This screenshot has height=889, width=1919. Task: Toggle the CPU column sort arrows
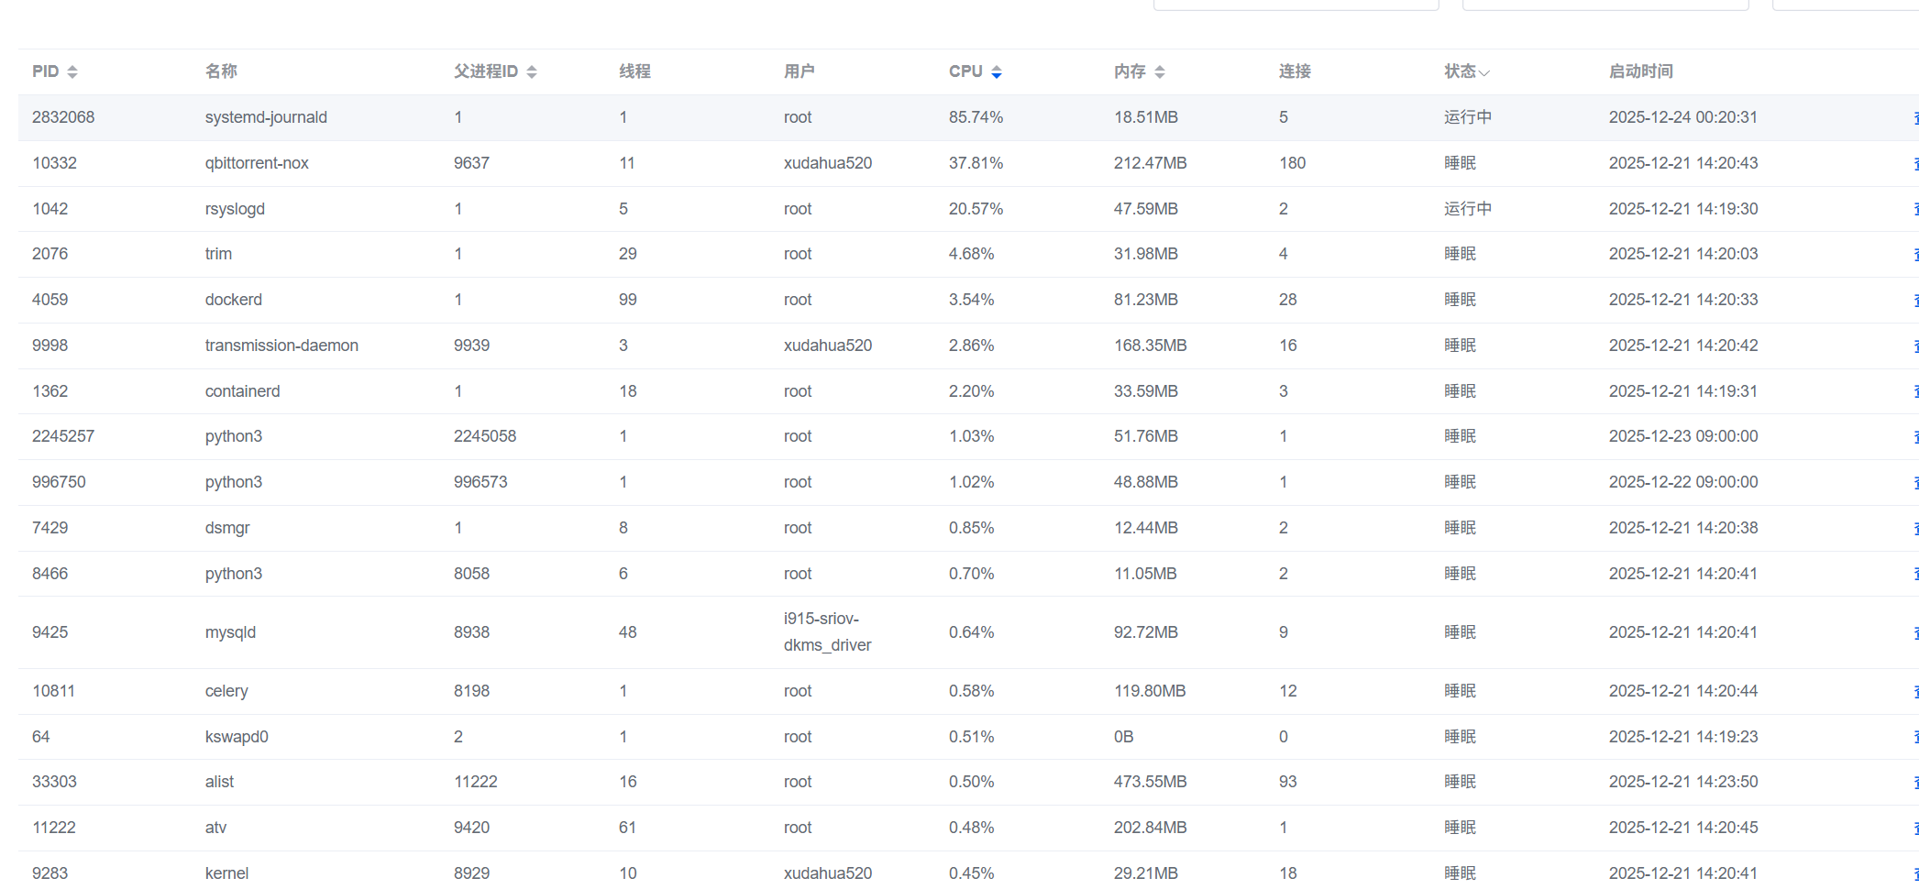(997, 72)
